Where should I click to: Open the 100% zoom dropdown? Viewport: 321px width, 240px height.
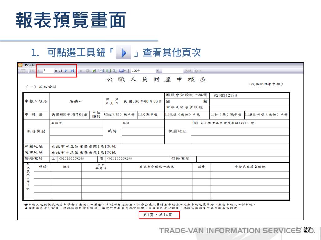pos(157,71)
